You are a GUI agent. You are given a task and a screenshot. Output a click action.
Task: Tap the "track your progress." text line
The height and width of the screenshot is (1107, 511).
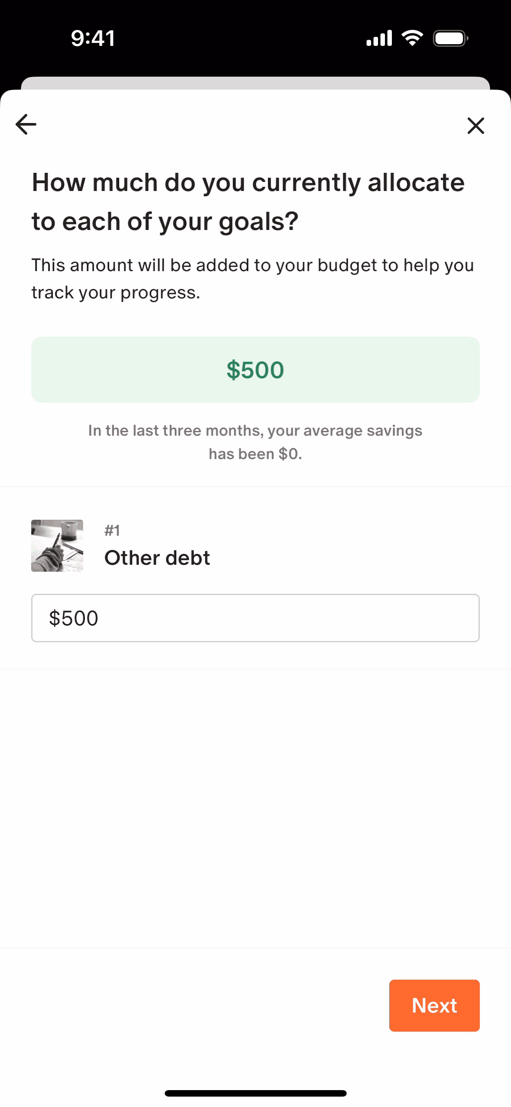coord(116,293)
